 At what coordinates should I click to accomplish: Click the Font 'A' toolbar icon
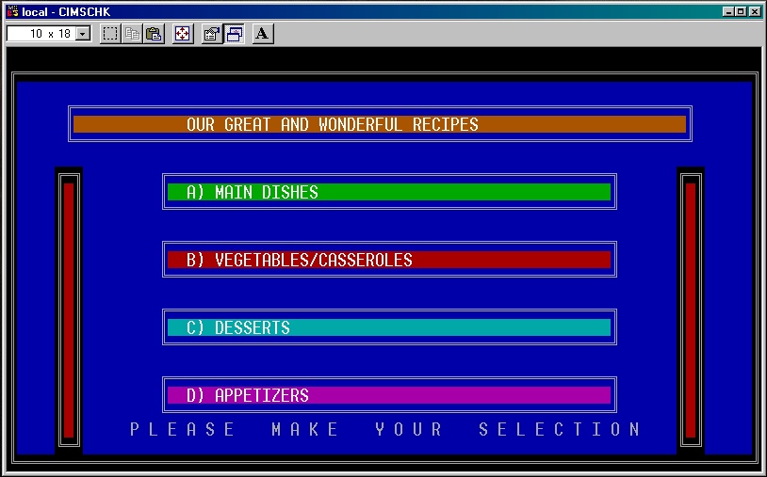tap(263, 34)
